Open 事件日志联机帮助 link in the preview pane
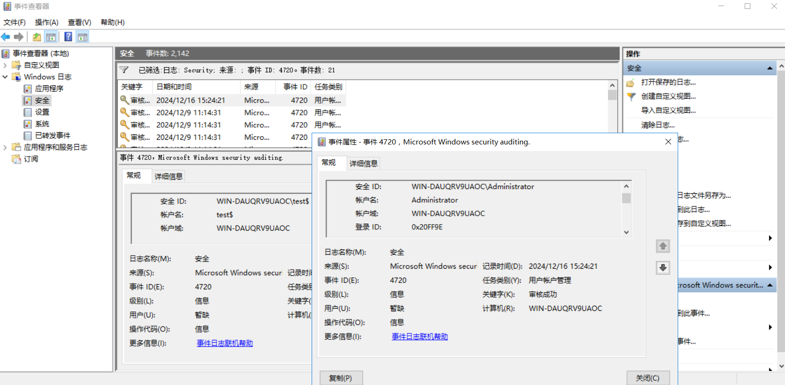 pyautogui.click(x=225, y=343)
